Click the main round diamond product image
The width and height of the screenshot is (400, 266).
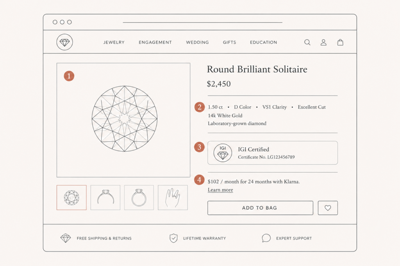pyautogui.click(x=125, y=119)
